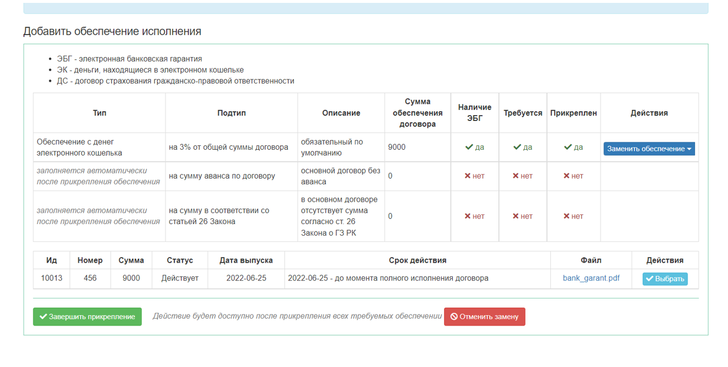728x367 pixels.
Task: Click green check under Наличие ЭБГ column
Action: coord(469,147)
